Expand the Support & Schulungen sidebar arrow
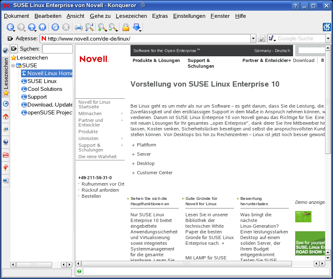Image resolution: width=333 pixels, height=279 pixels. (122, 145)
